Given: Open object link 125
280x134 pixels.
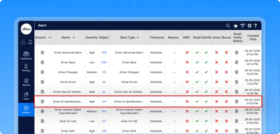Looking at the screenshot, I should [104, 72].
